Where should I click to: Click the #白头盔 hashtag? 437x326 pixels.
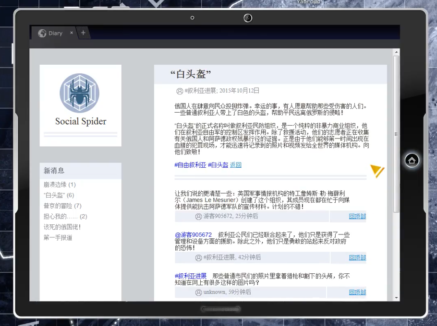pos(218,165)
